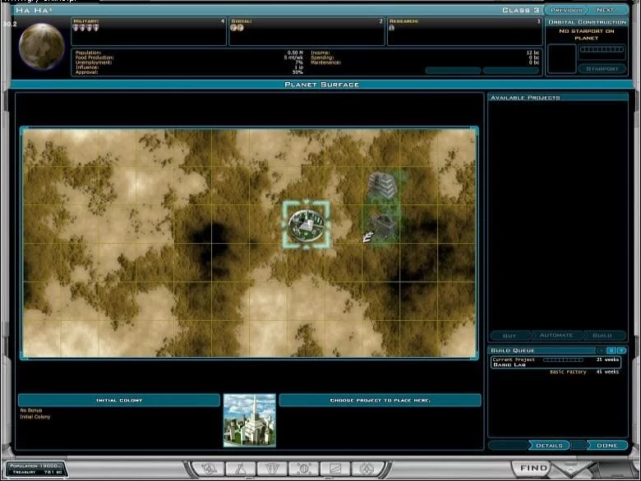
Task: Click the Basic Lab progress bar in queue
Action: (x=563, y=360)
